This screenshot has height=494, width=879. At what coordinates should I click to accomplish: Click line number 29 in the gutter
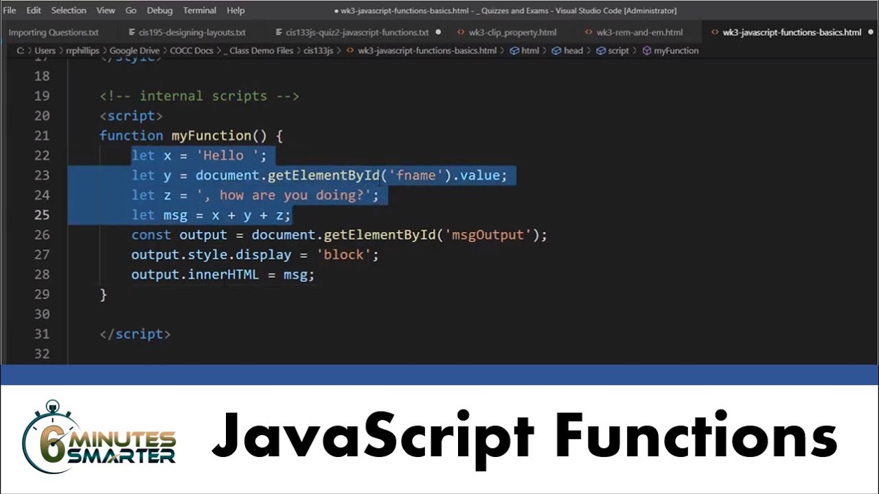coord(41,294)
